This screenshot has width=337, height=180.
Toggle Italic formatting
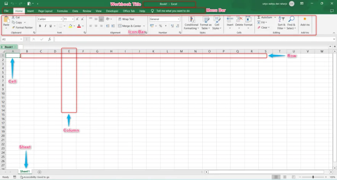[x=45, y=26]
